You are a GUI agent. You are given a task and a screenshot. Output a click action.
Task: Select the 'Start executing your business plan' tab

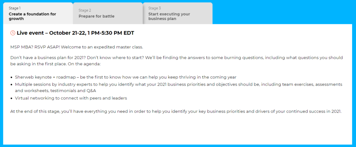[x=178, y=13]
